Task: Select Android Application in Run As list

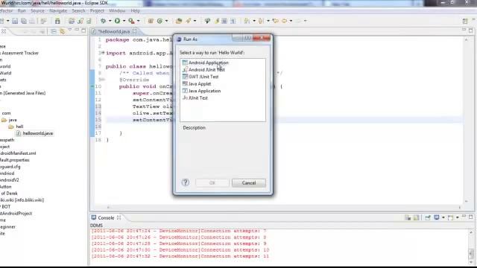Action: click(209, 63)
